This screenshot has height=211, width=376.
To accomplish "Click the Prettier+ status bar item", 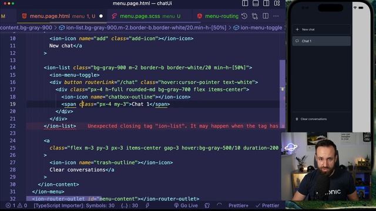I will (239, 206).
